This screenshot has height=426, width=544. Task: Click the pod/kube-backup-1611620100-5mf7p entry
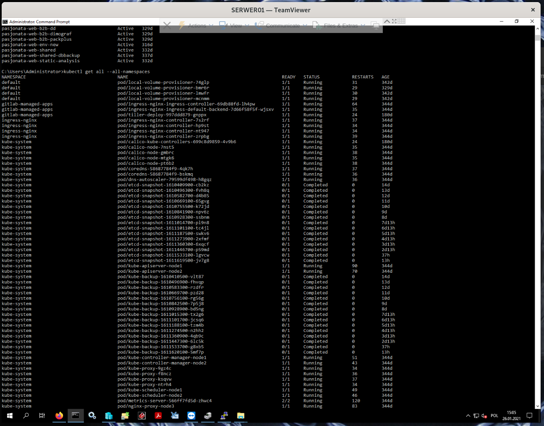[x=161, y=352]
